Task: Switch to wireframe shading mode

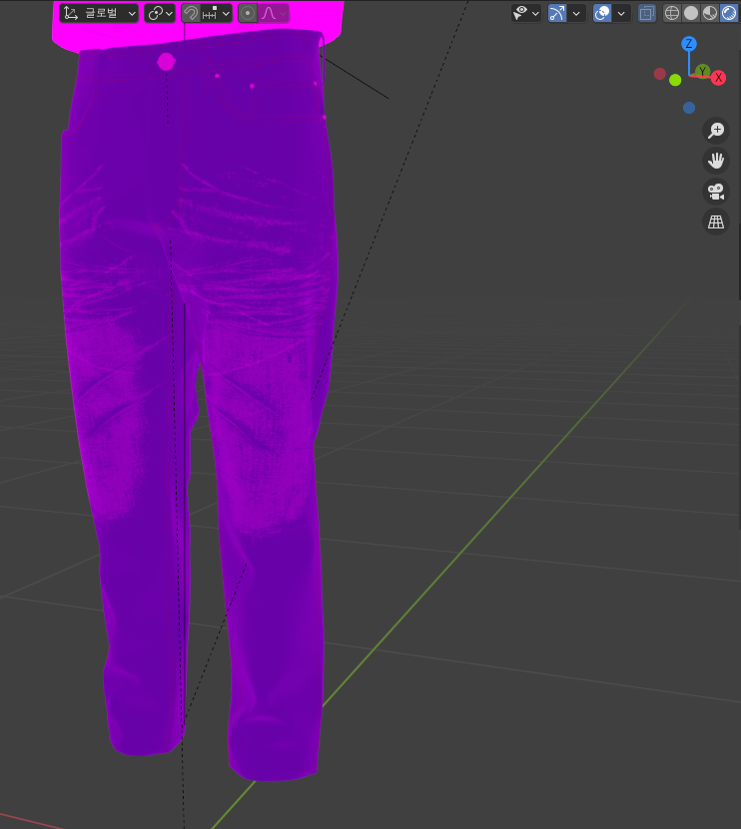Action: [x=672, y=13]
